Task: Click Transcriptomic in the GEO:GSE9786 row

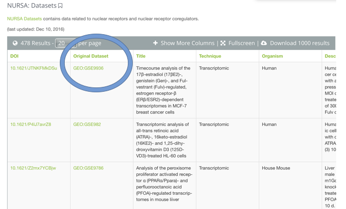Action: pos(214,168)
